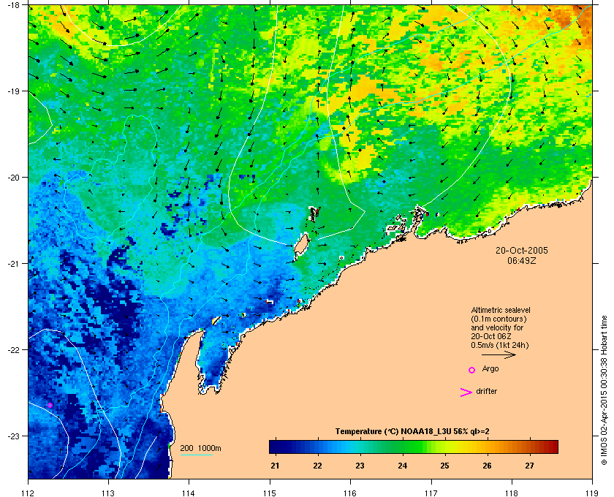Click the 'drifter' legend label
Image resolution: width=614 pixels, height=497 pixels.
point(486,391)
